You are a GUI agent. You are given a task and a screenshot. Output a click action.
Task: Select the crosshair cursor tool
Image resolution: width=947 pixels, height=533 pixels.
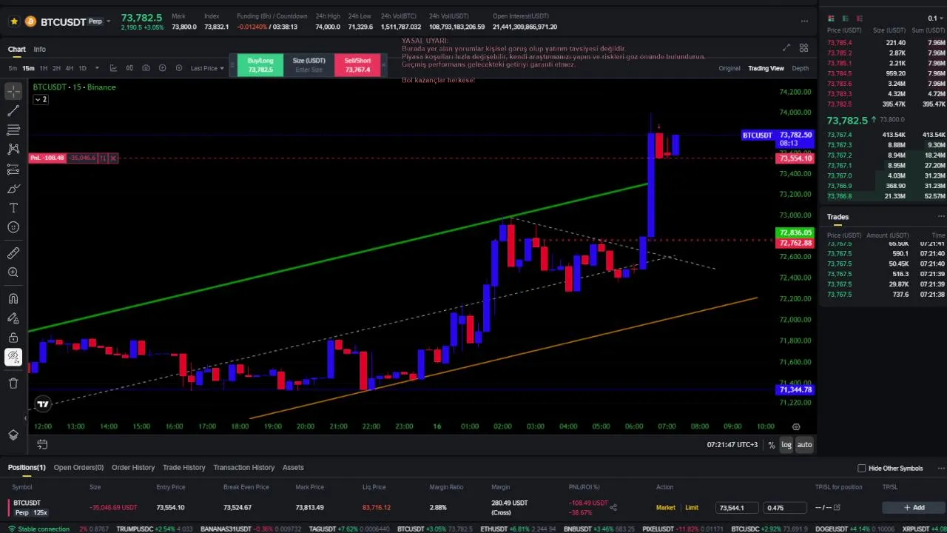pyautogui.click(x=13, y=91)
